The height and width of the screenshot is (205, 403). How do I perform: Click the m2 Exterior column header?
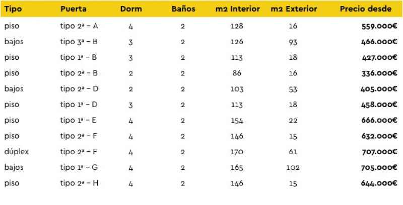pos(294,9)
